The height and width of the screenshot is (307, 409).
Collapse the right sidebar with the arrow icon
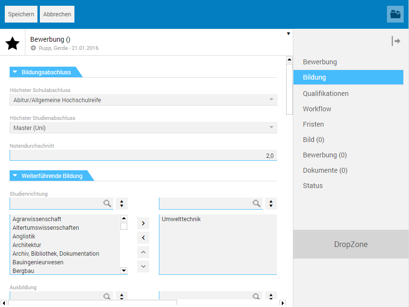(396, 41)
